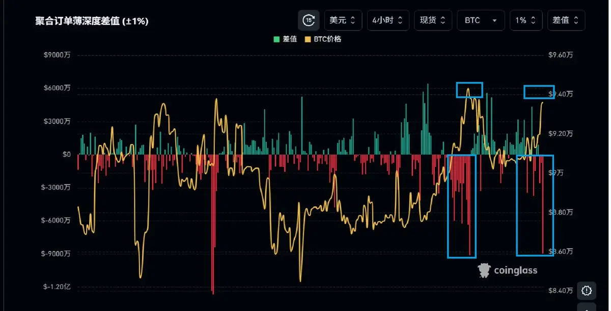Click the $0 left axis label

tap(67, 155)
